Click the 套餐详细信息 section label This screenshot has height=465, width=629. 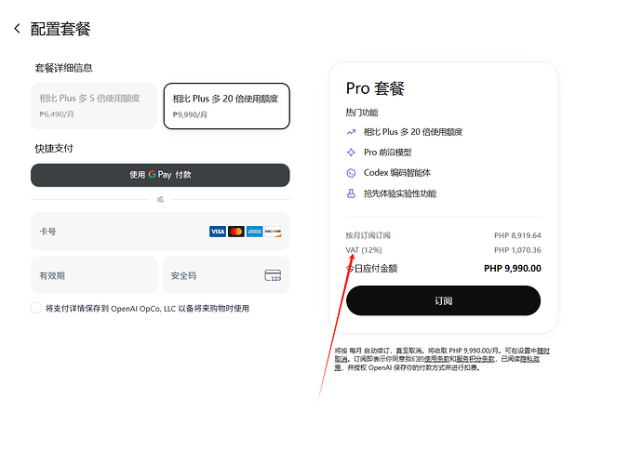tap(63, 68)
